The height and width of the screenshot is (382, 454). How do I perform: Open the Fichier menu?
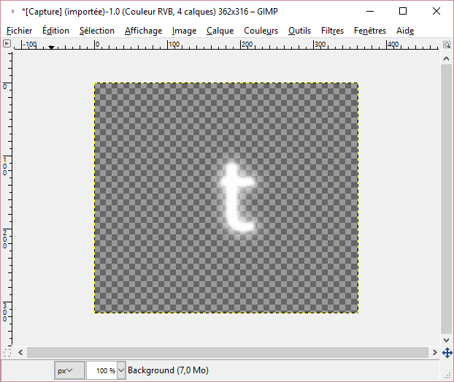pyautogui.click(x=20, y=31)
